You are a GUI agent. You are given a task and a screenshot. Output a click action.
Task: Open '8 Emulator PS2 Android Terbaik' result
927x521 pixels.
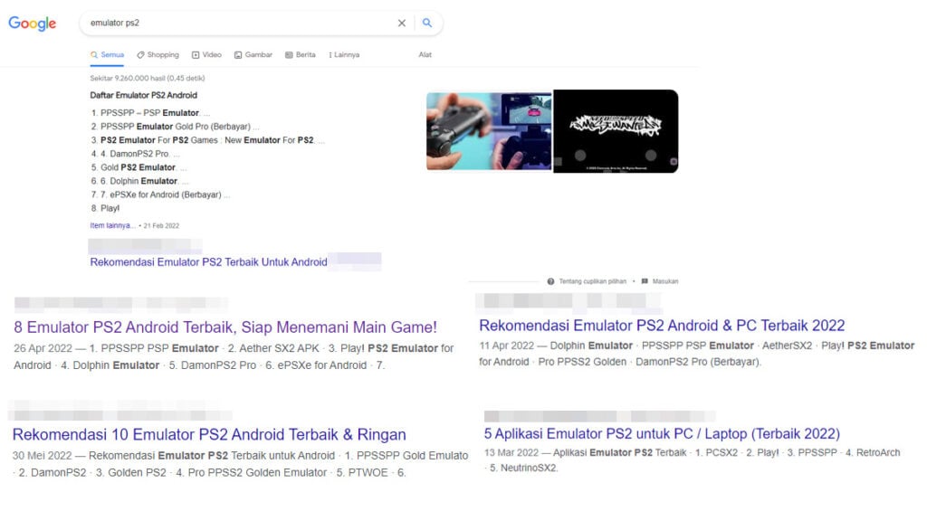click(225, 327)
